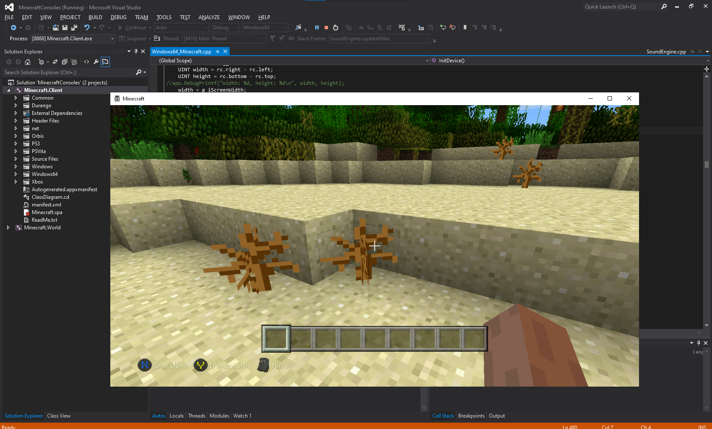
Task: Toggle the Pending Changes Filter button
Action: pyautogui.click(x=42, y=62)
